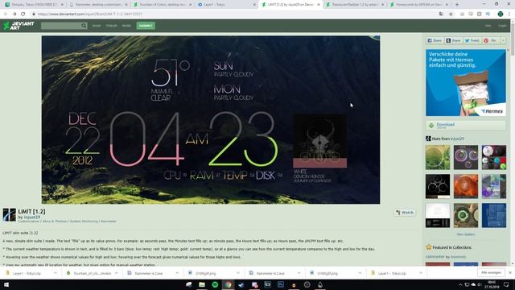Image resolution: width=515 pixels, height=290 pixels.
Task: Open the notification center icon
Action: coord(506,284)
